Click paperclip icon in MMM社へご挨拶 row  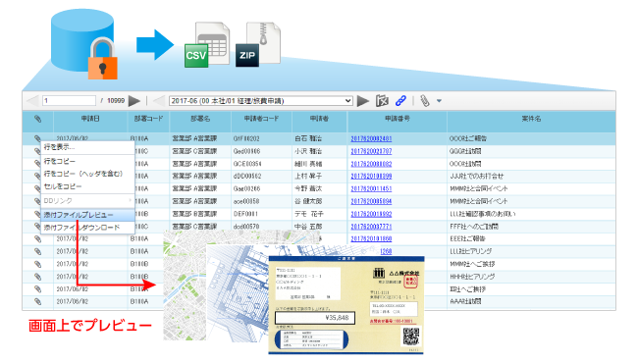click(x=37, y=264)
